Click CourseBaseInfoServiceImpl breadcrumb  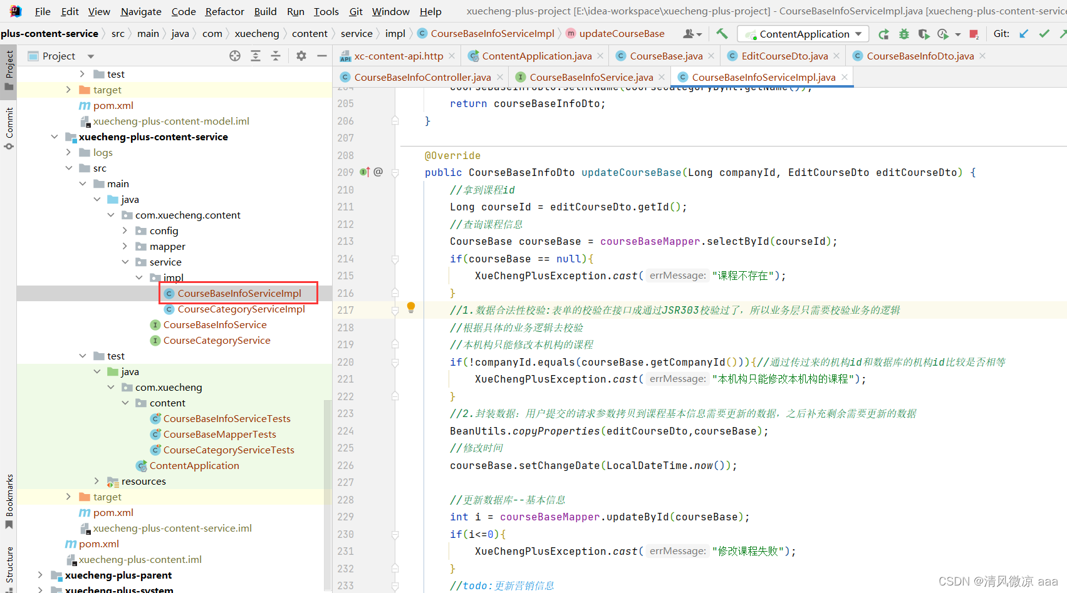tap(492, 34)
